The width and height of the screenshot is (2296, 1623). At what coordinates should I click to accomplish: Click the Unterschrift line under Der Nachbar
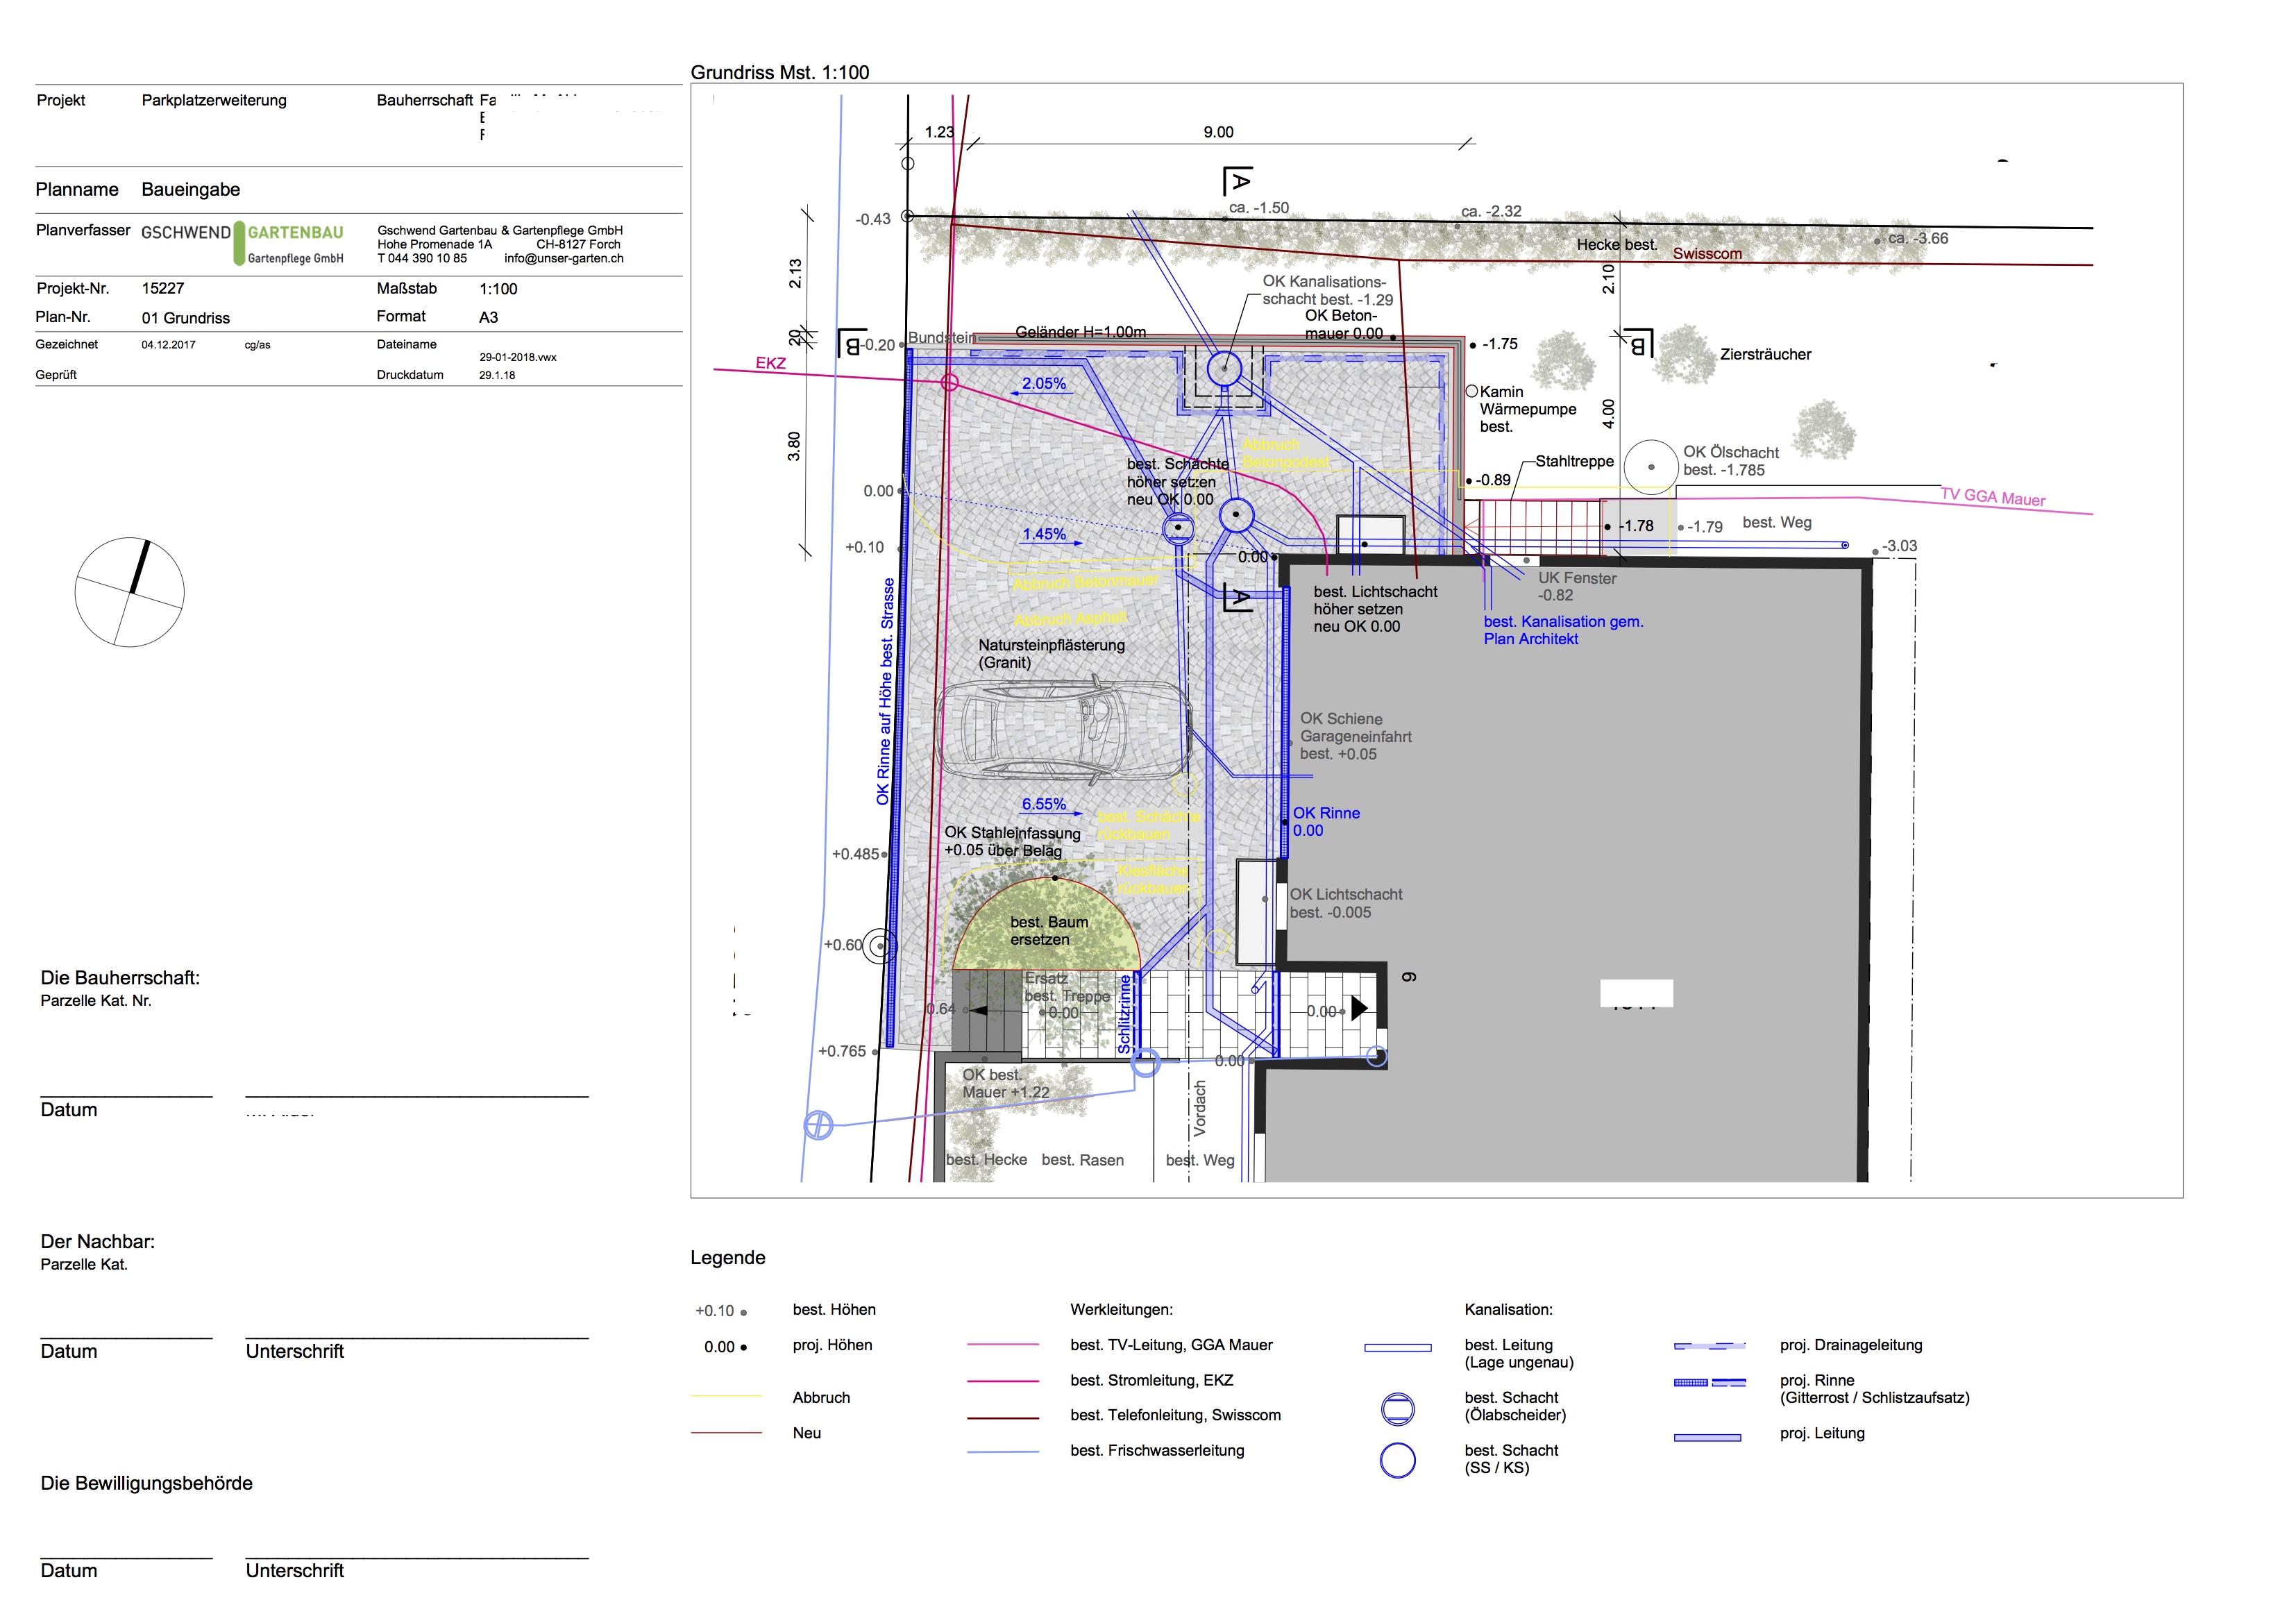[x=417, y=1337]
